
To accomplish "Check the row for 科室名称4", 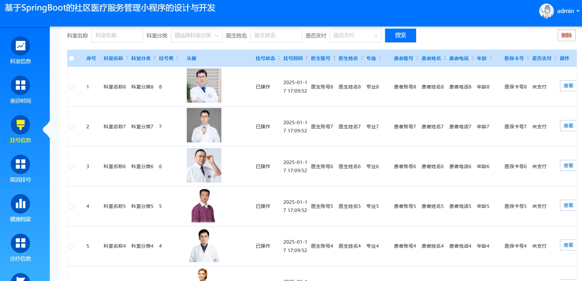I will pyautogui.click(x=72, y=246).
